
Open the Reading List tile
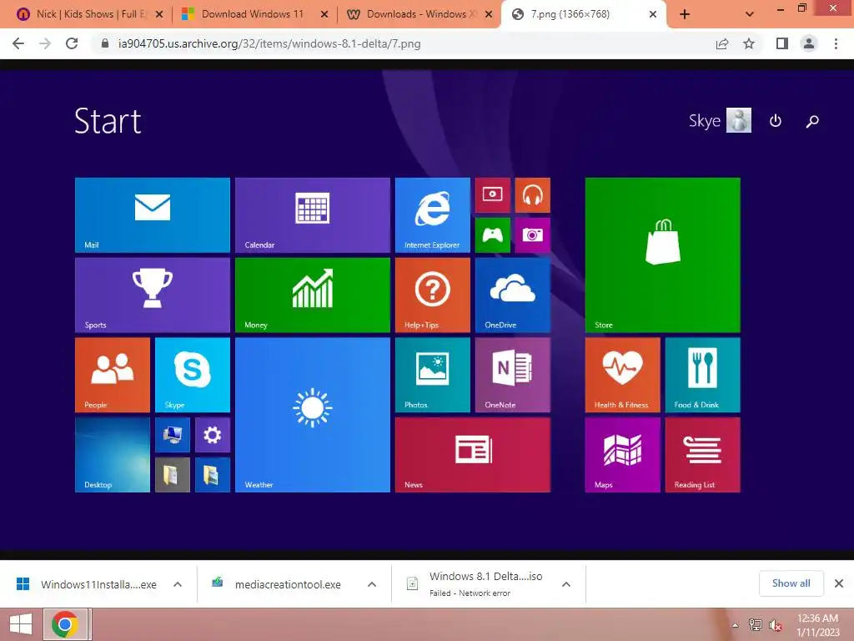(x=702, y=455)
